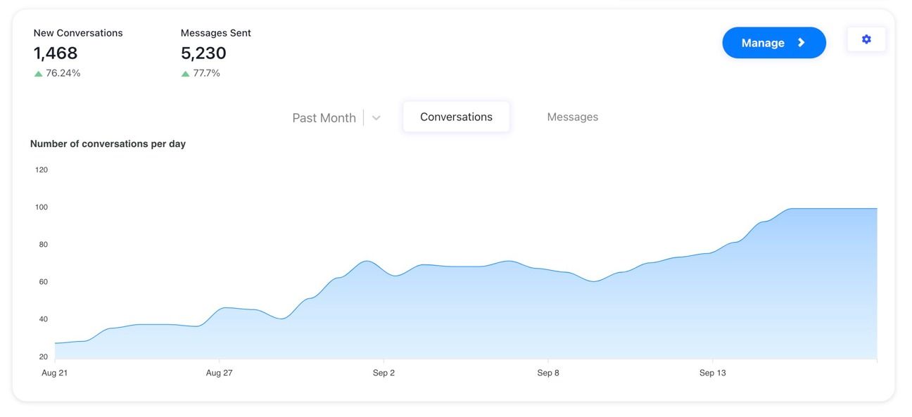Click the Aug 21 x-axis date label
Image resolution: width=912 pixels, height=417 pixels.
coord(55,373)
